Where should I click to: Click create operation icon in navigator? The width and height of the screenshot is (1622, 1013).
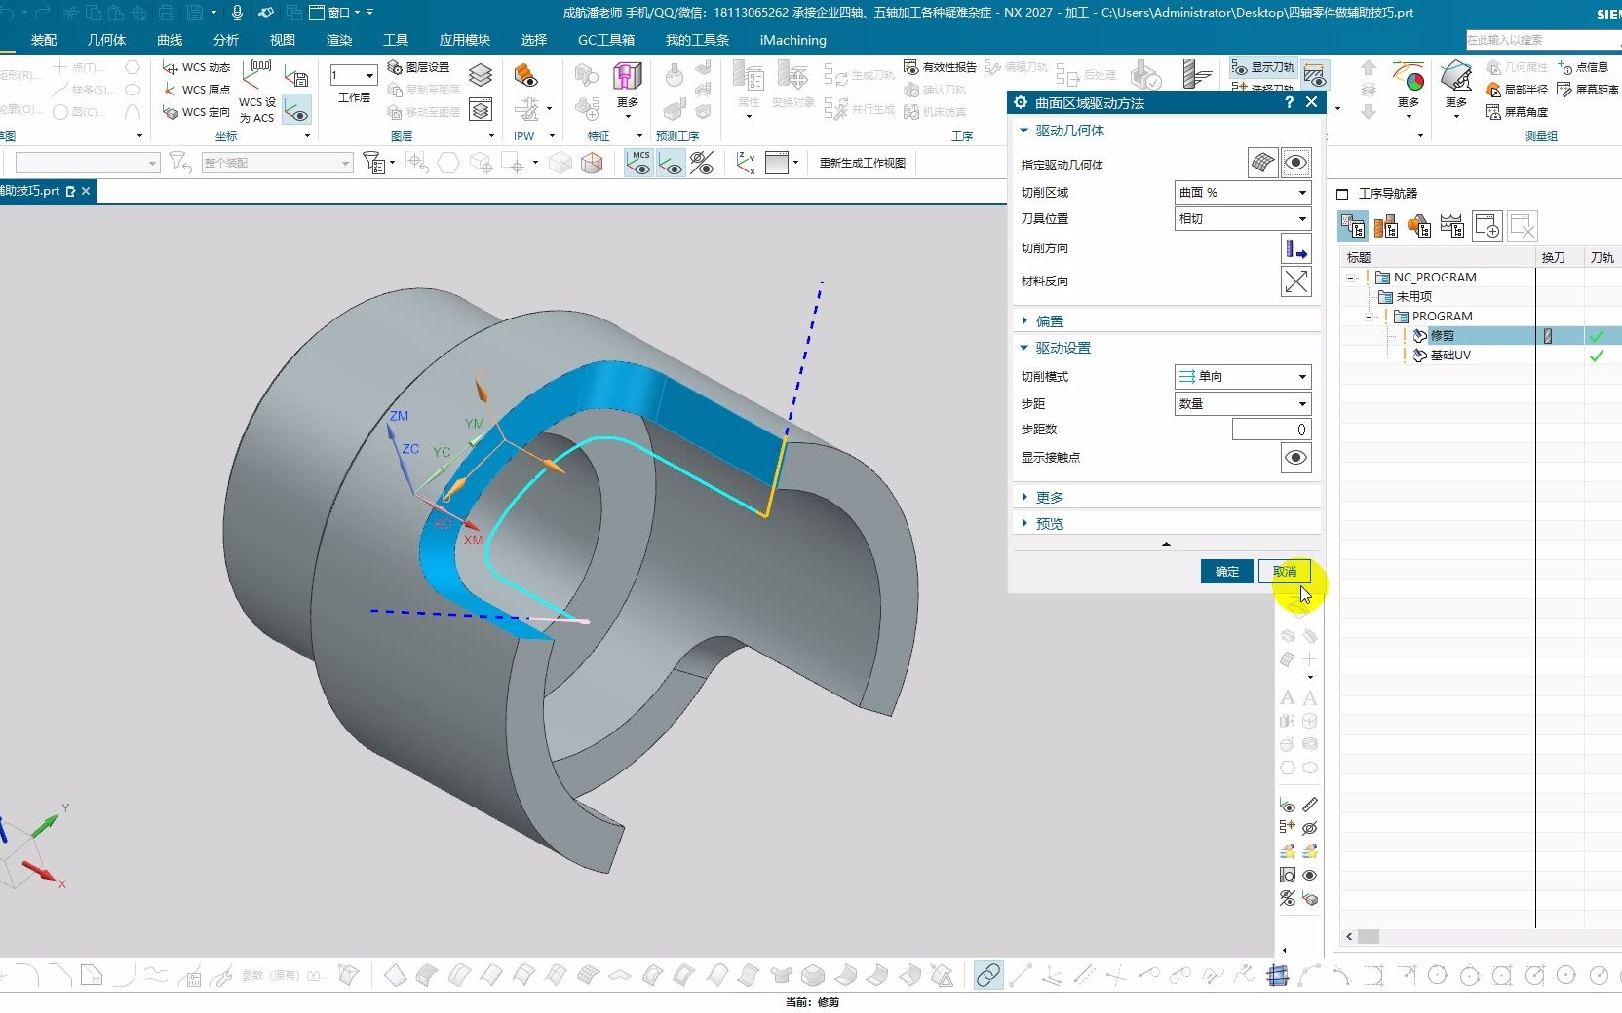click(x=1487, y=226)
